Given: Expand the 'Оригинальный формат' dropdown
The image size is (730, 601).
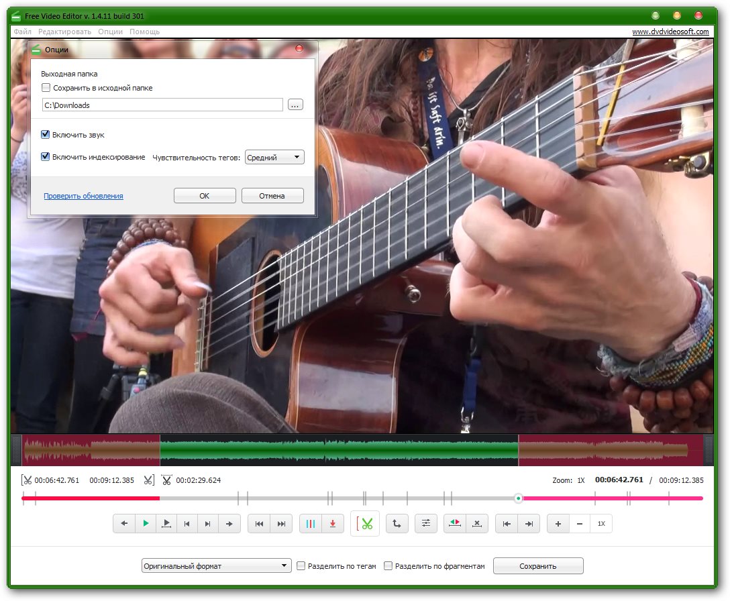Looking at the screenshot, I should coord(216,566).
